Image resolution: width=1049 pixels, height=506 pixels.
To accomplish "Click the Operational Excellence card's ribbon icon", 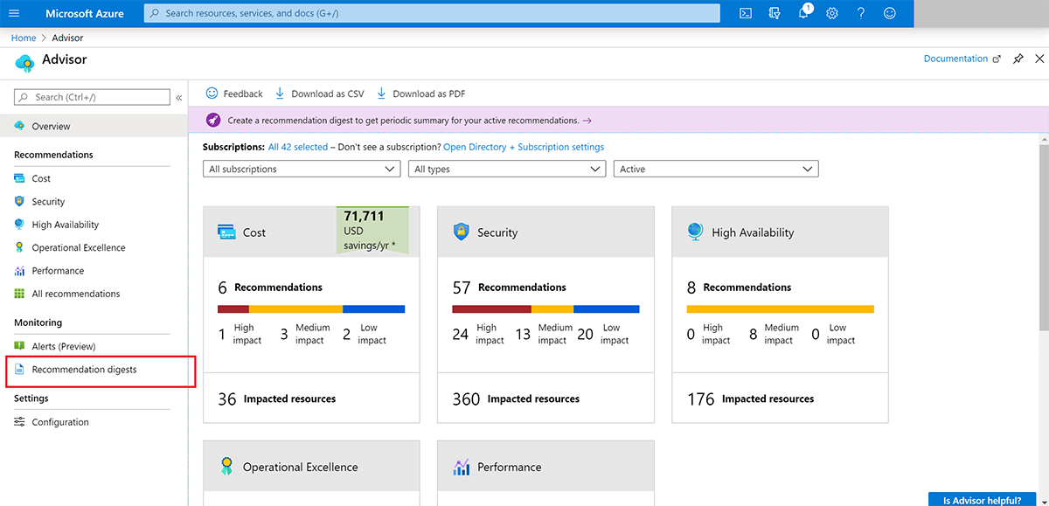I will pos(226,467).
